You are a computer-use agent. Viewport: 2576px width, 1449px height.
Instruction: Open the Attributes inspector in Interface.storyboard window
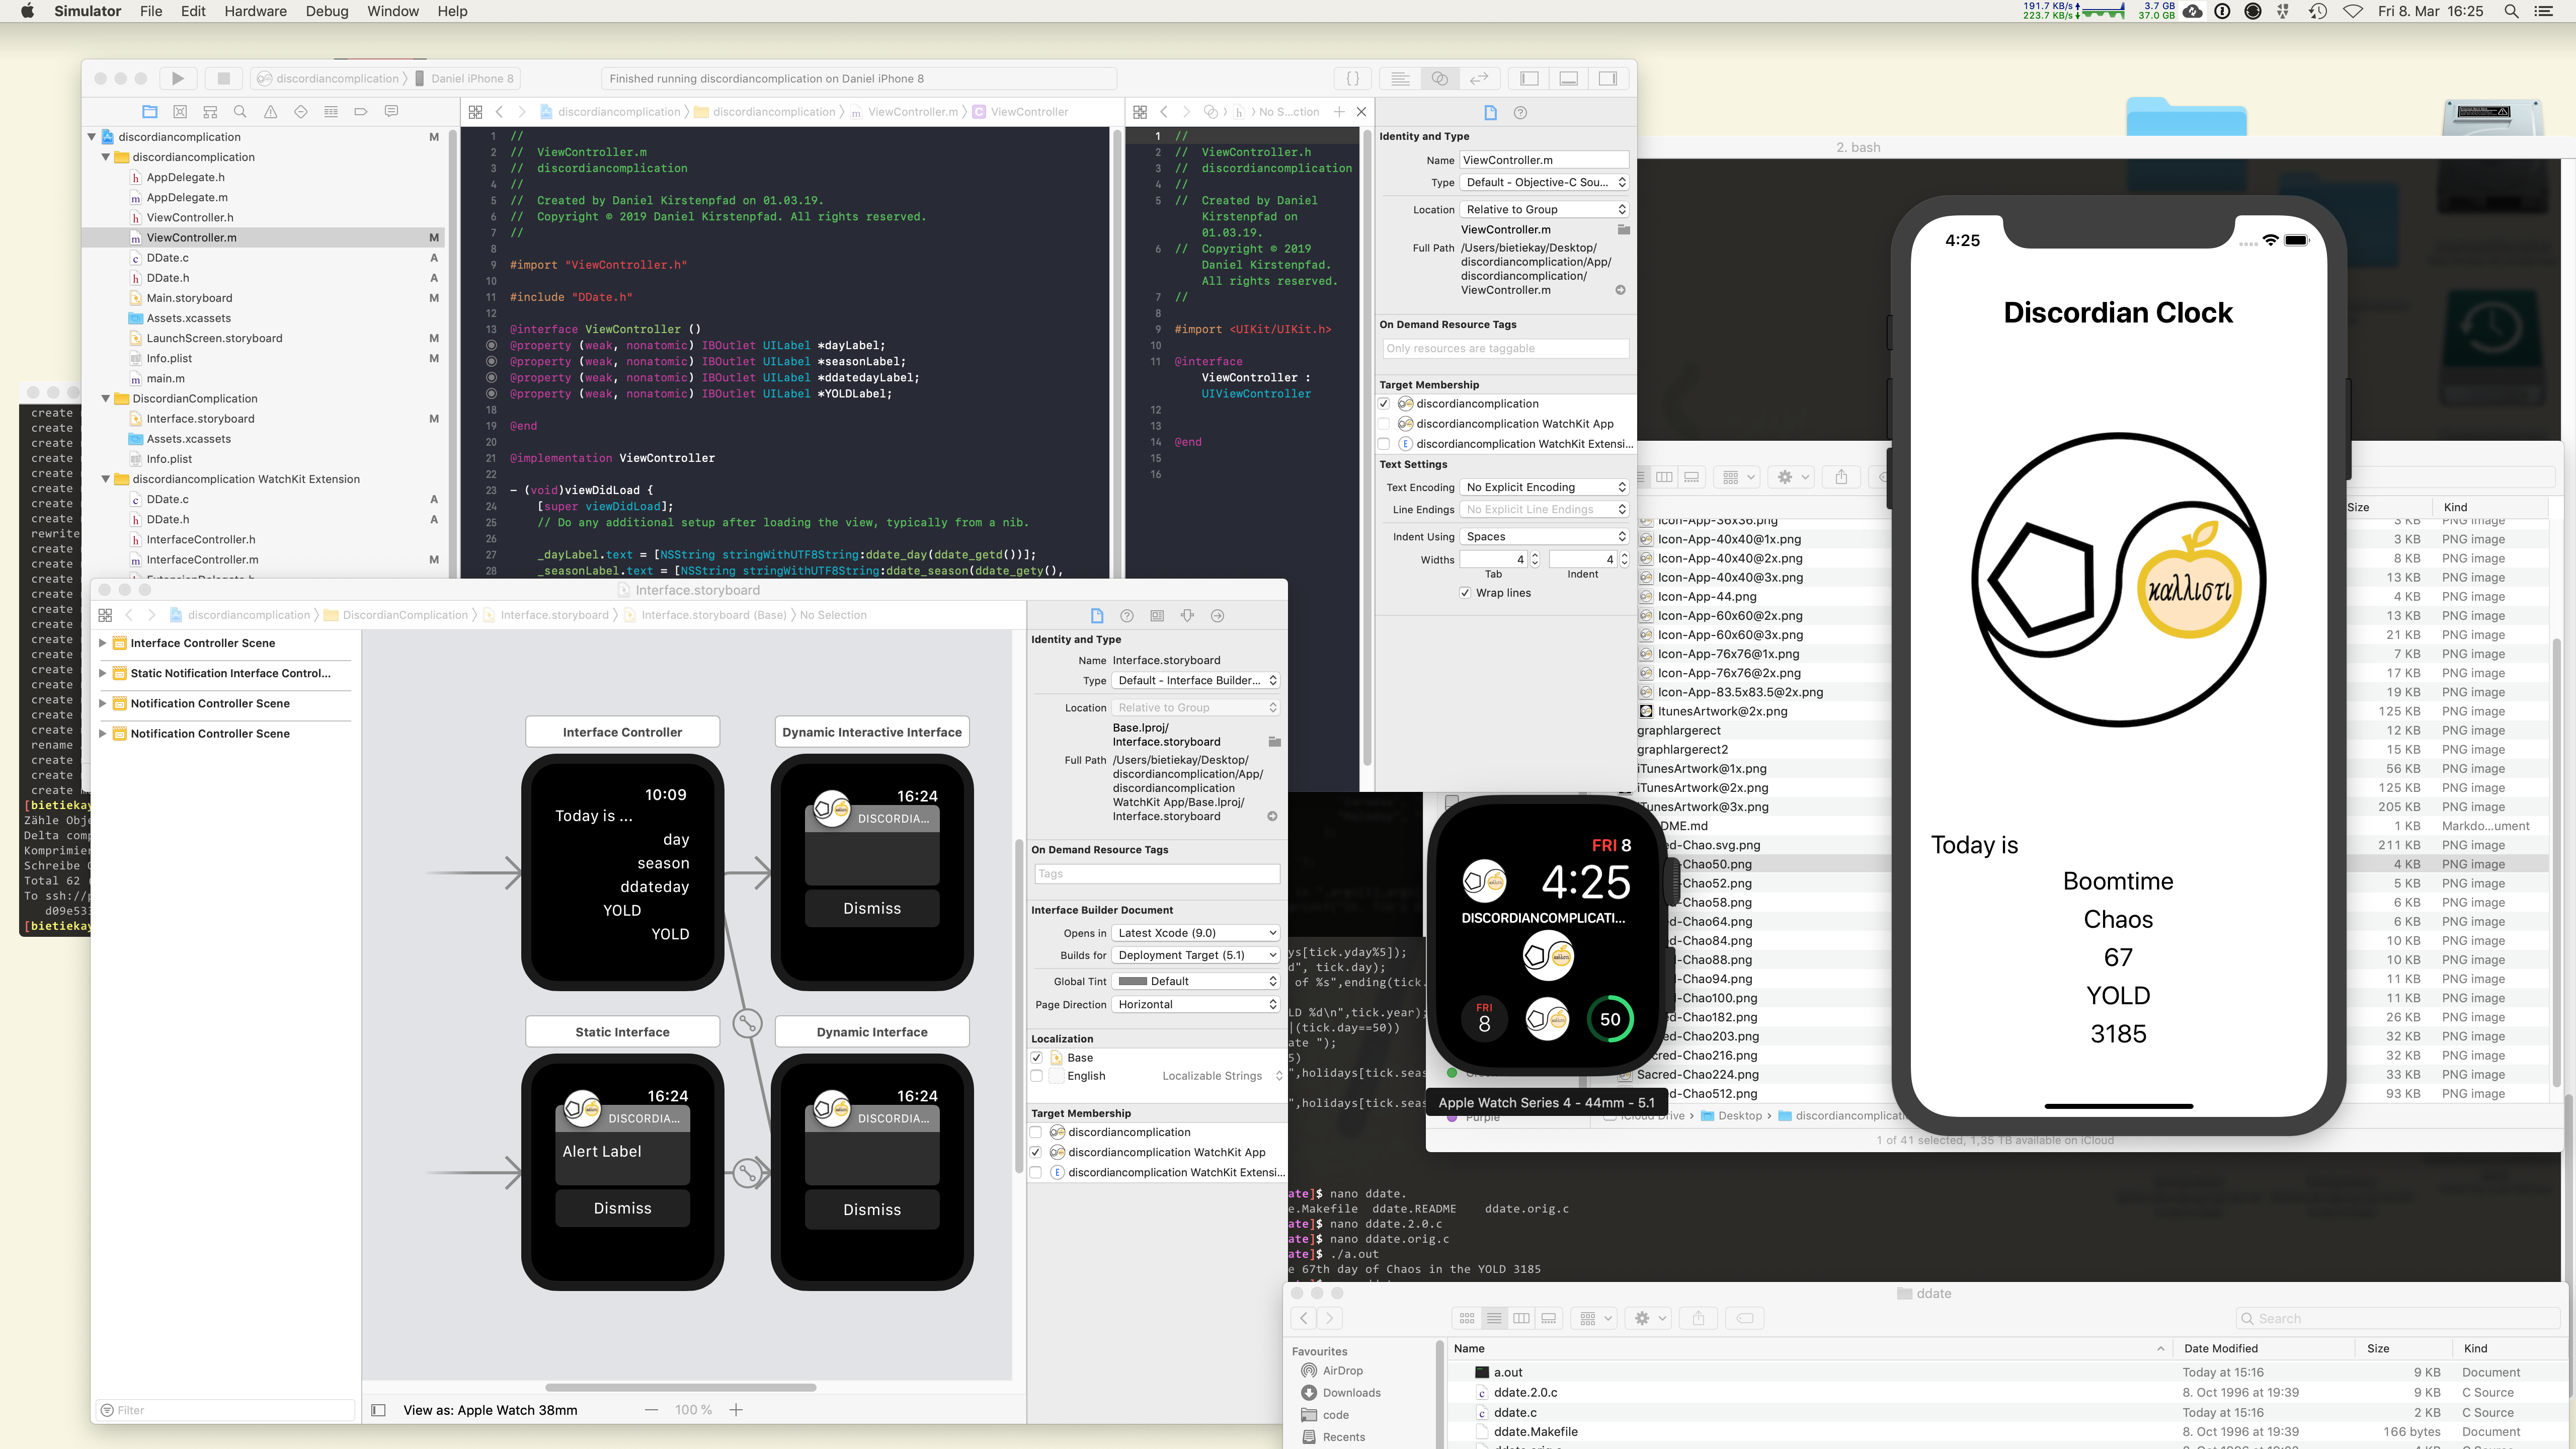click(x=1187, y=616)
